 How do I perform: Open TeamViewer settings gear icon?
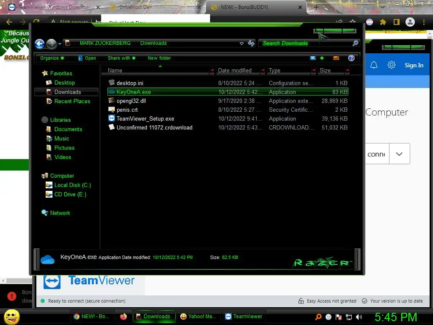(391, 65)
